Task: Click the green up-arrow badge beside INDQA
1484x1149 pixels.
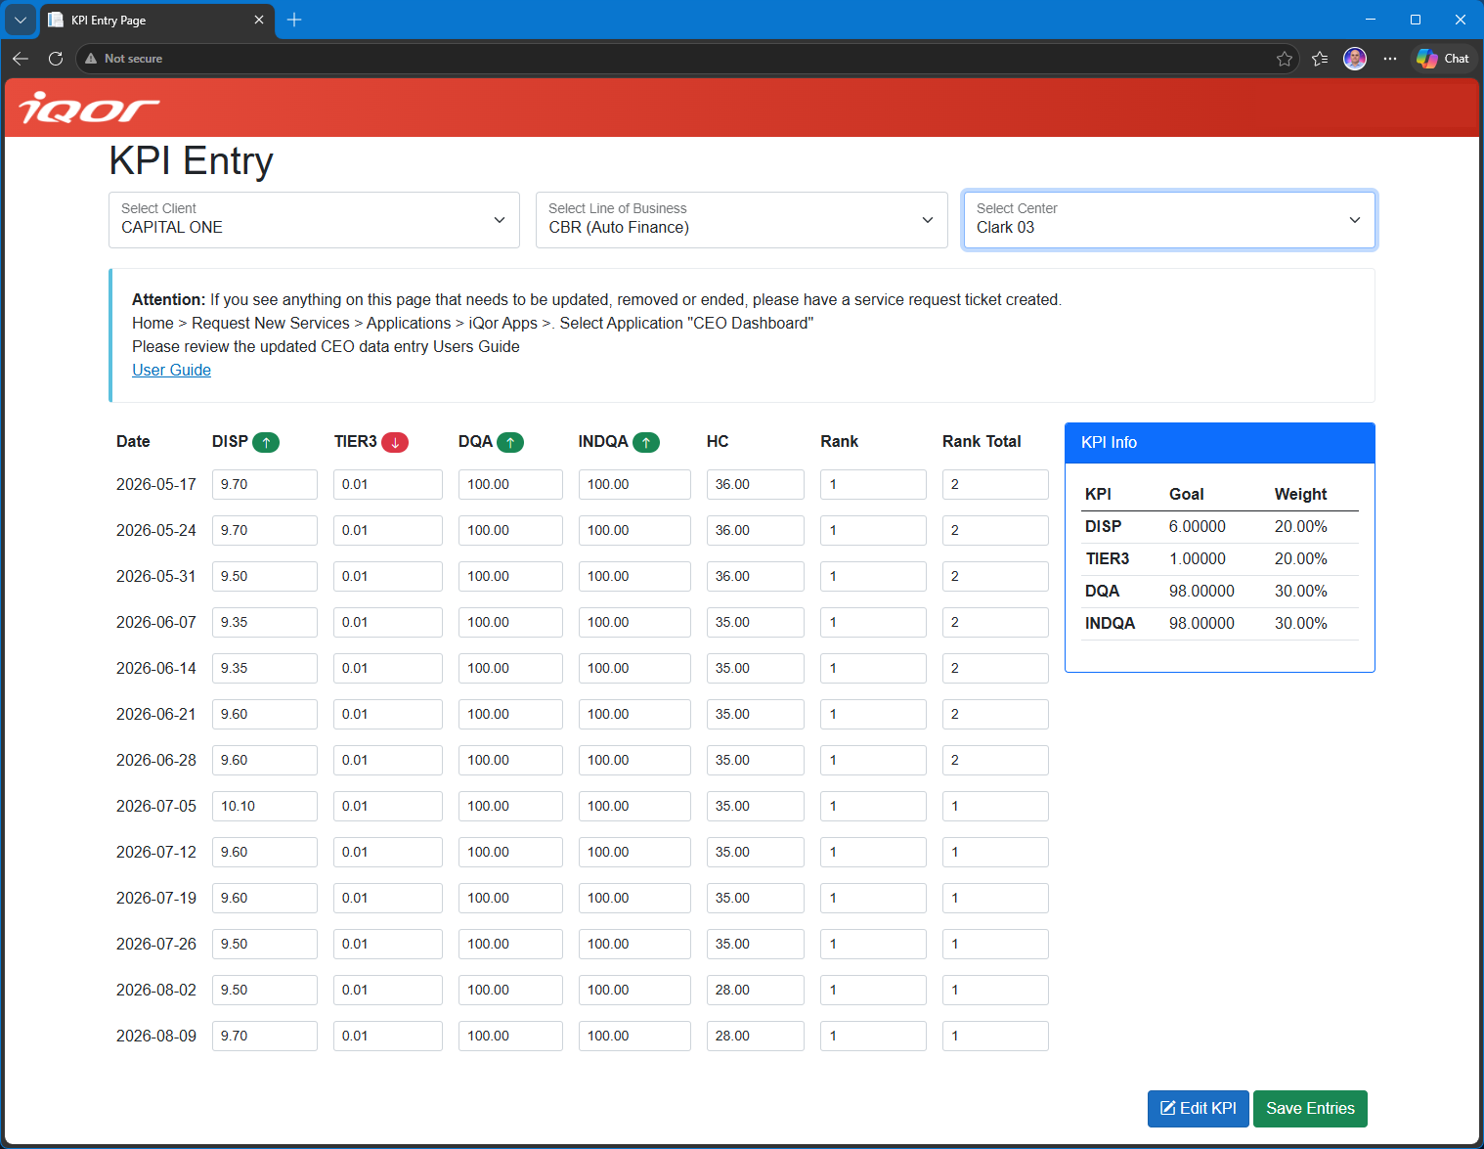Action: [646, 442]
